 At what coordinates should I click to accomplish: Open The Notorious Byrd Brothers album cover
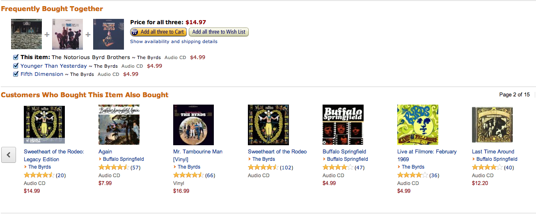click(x=26, y=34)
